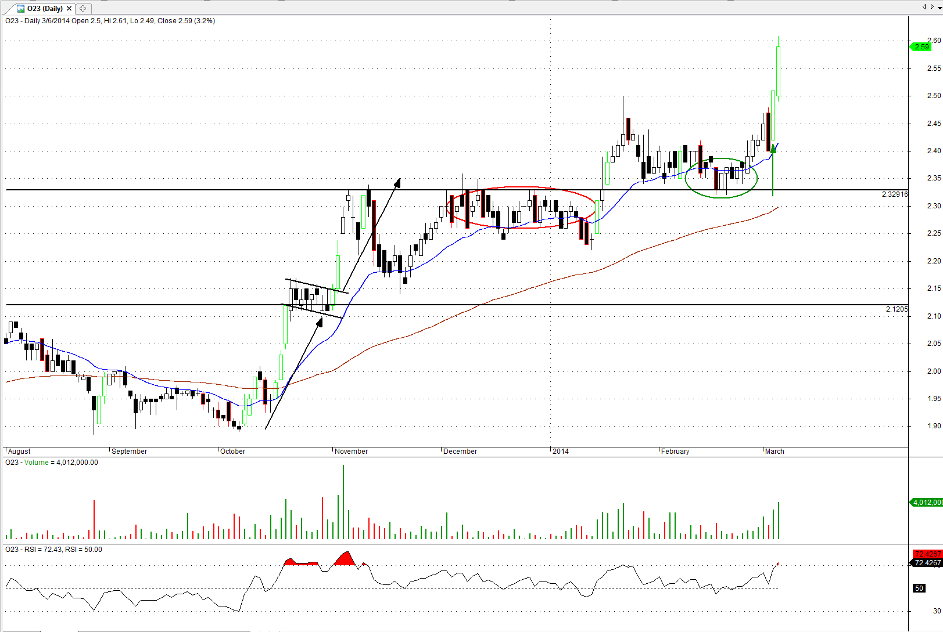
Task: Click the red RSI 72.4267 marker
Action: (927, 554)
